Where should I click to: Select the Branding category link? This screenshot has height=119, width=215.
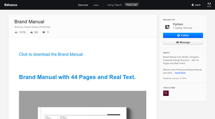[19, 27]
